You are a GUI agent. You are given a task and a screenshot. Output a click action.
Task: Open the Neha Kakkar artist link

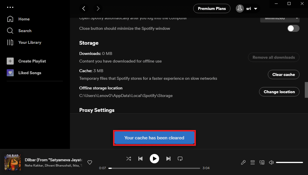[34, 165]
